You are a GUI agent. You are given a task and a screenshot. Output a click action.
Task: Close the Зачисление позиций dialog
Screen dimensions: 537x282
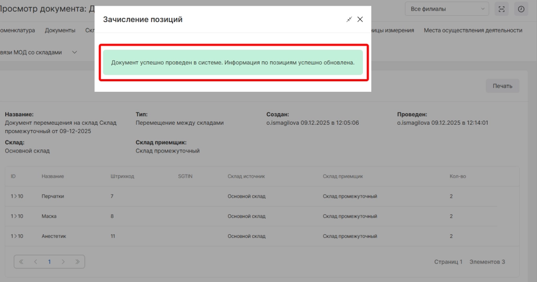(360, 19)
